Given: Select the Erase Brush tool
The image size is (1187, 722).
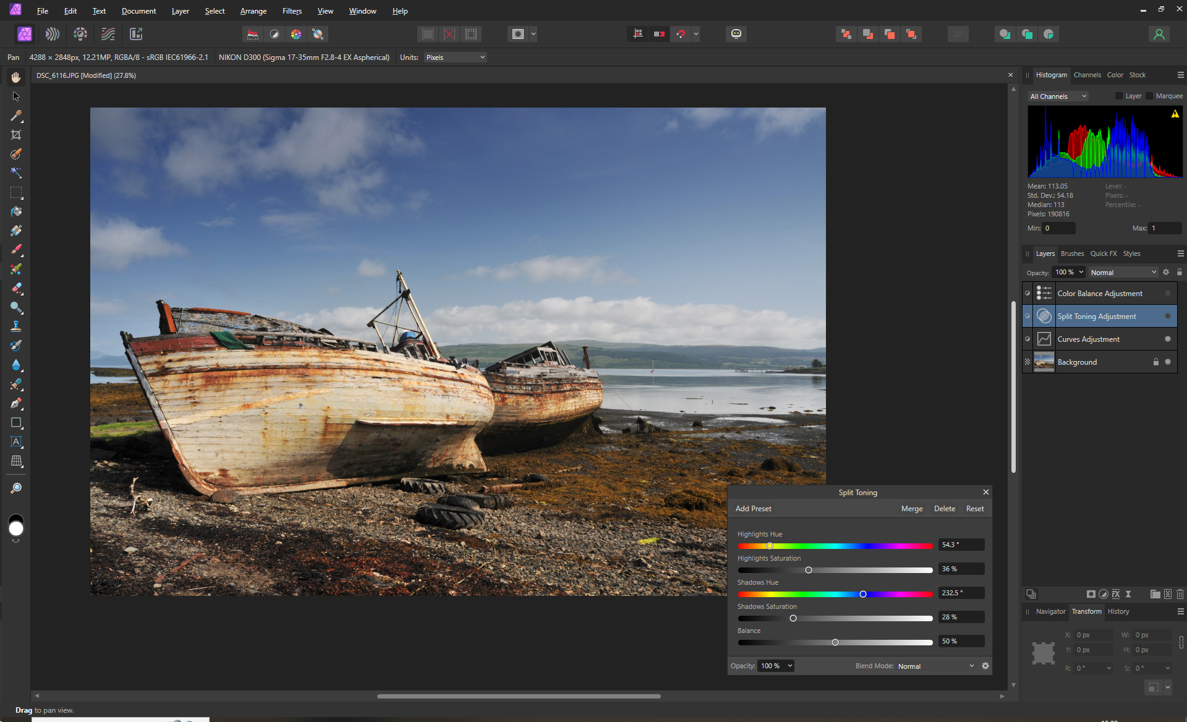Looking at the screenshot, I should tap(16, 288).
